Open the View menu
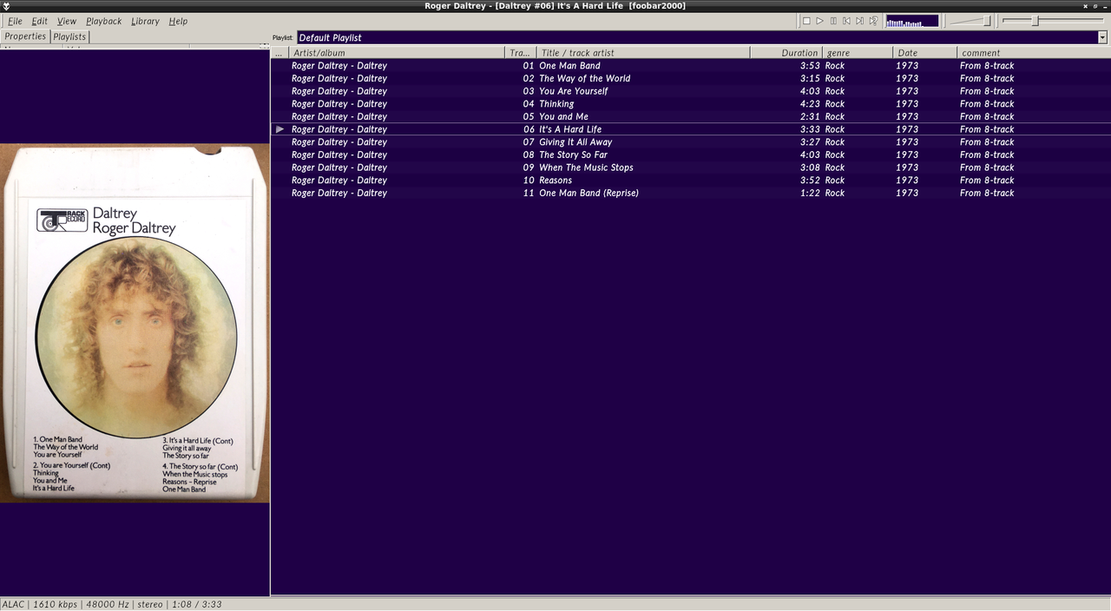The width and height of the screenshot is (1111, 611). click(x=67, y=21)
